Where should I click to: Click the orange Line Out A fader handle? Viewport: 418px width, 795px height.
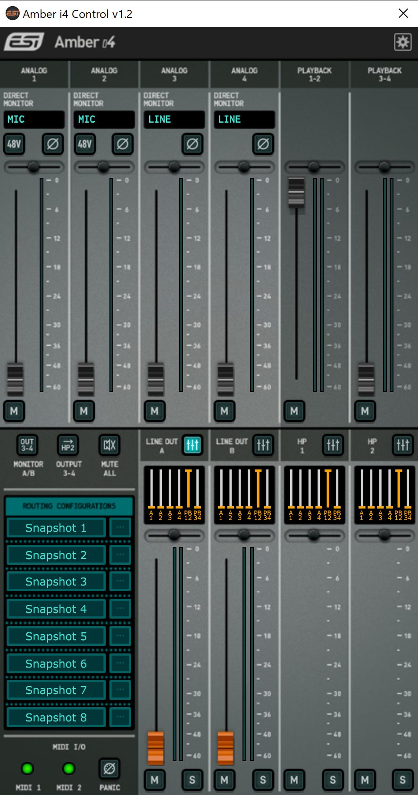(x=156, y=748)
